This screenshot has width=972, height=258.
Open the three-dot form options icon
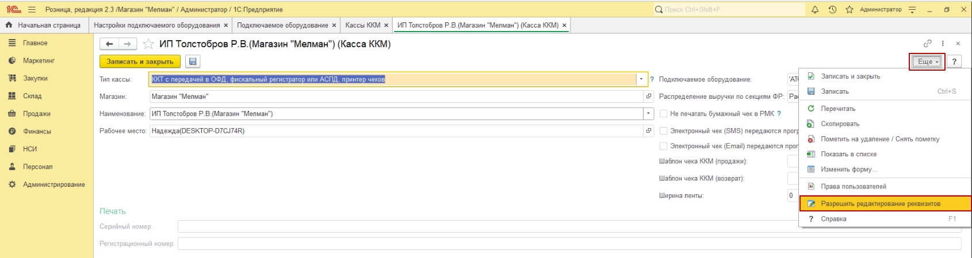click(943, 43)
